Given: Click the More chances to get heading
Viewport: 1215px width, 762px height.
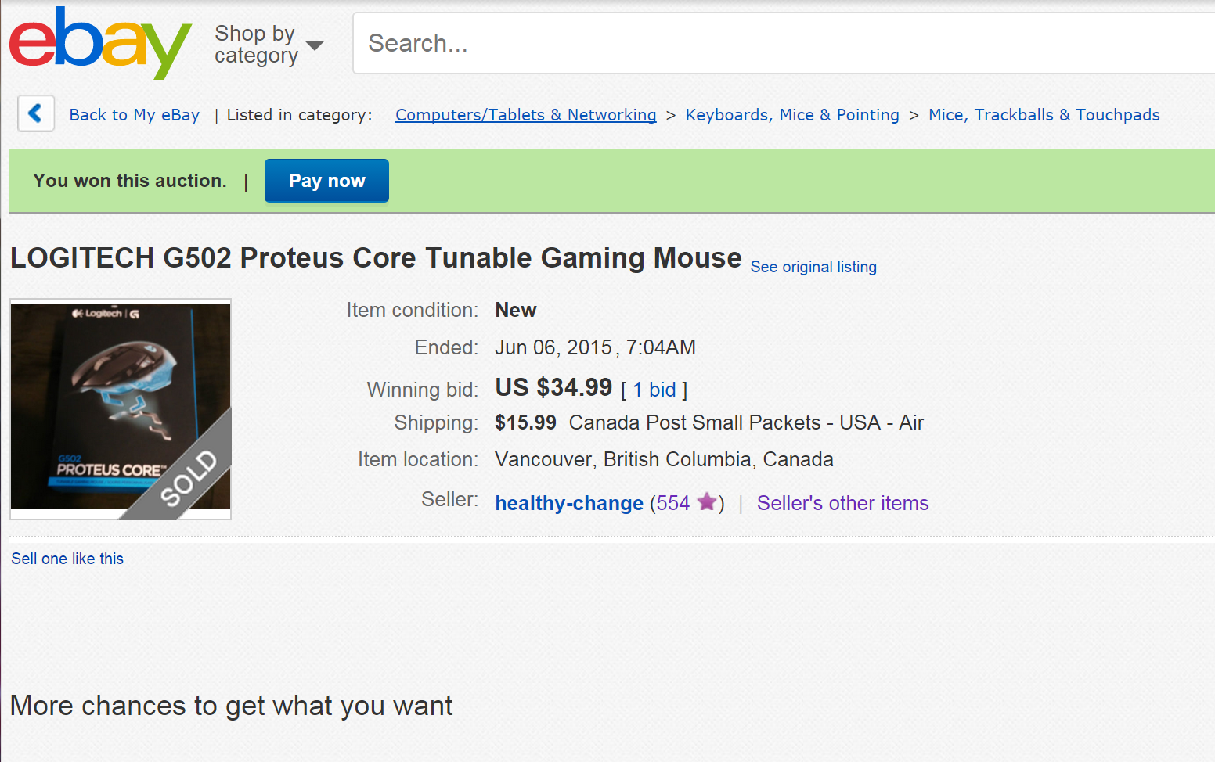Looking at the screenshot, I should (231, 706).
